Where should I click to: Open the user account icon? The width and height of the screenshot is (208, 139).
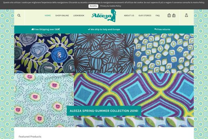187,15
